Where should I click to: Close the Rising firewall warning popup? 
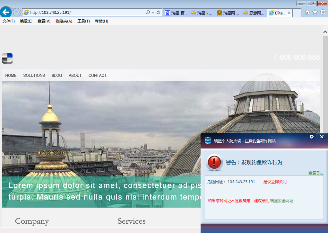(x=322, y=137)
